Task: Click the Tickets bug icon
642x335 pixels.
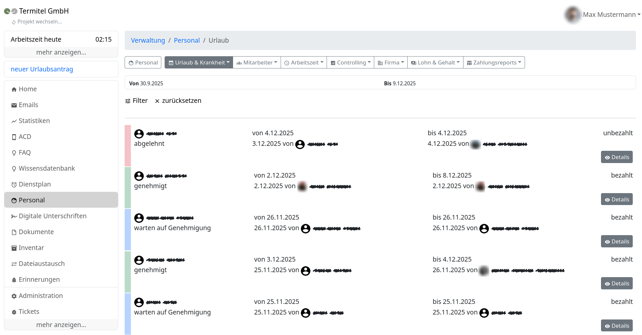Action: (14, 312)
